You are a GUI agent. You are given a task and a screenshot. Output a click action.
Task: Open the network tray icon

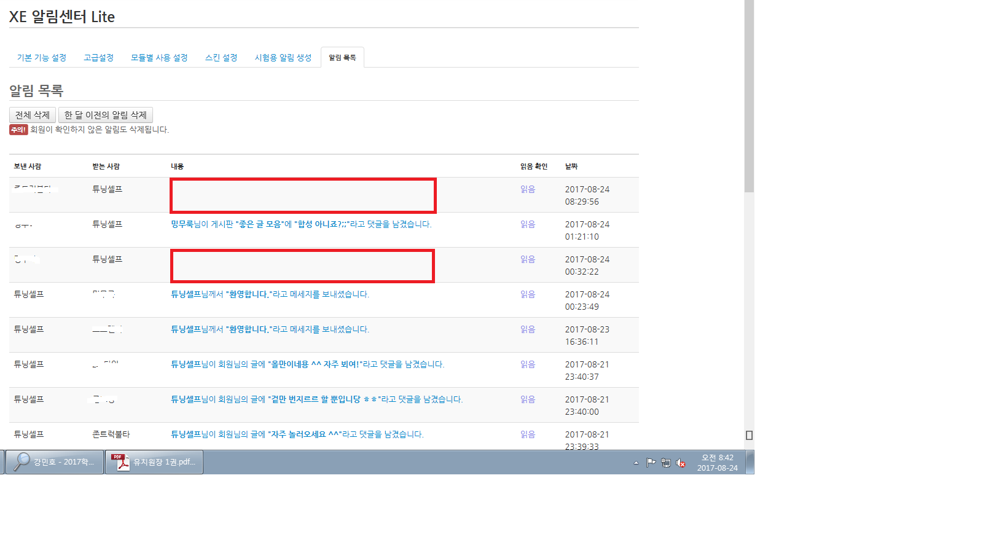click(x=666, y=463)
